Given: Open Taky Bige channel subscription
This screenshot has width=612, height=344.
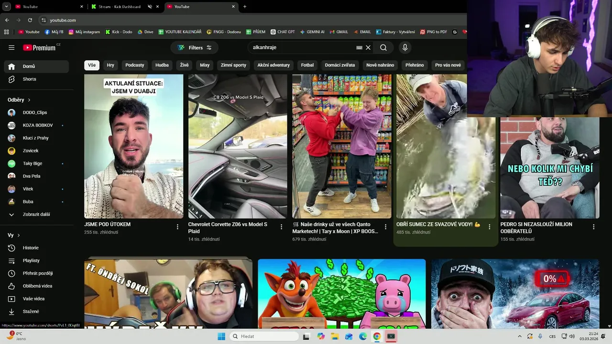Looking at the screenshot, I should 36,163.
